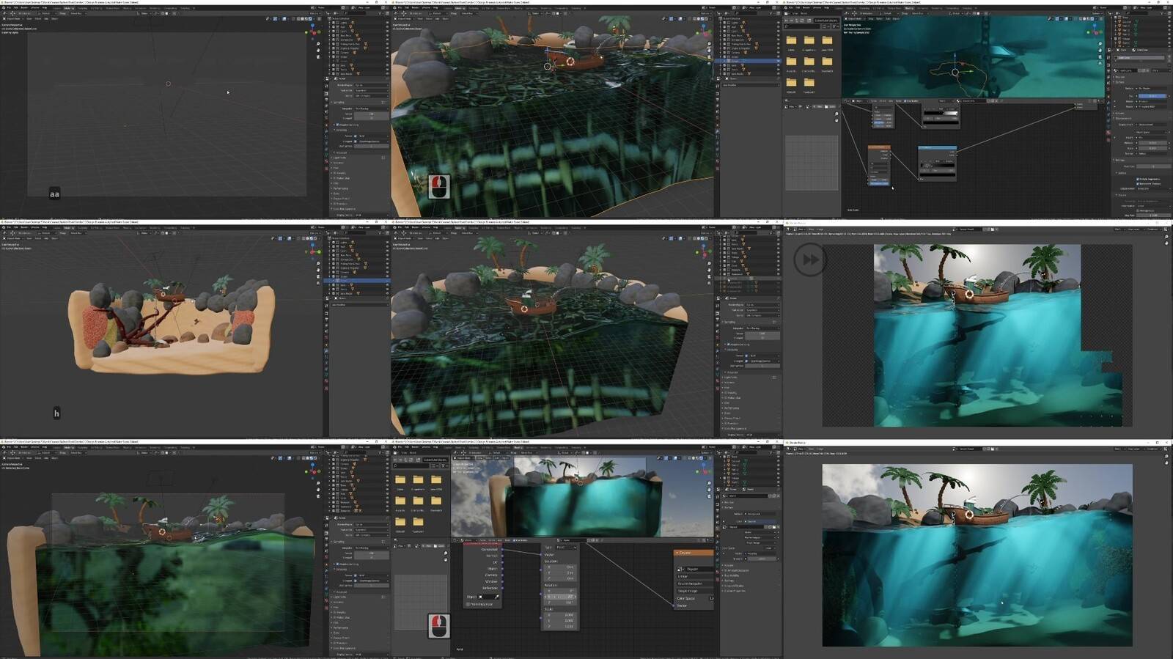Open the Mapping node Type dropdown showing Point
1173x659 pixels.
[565, 548]
